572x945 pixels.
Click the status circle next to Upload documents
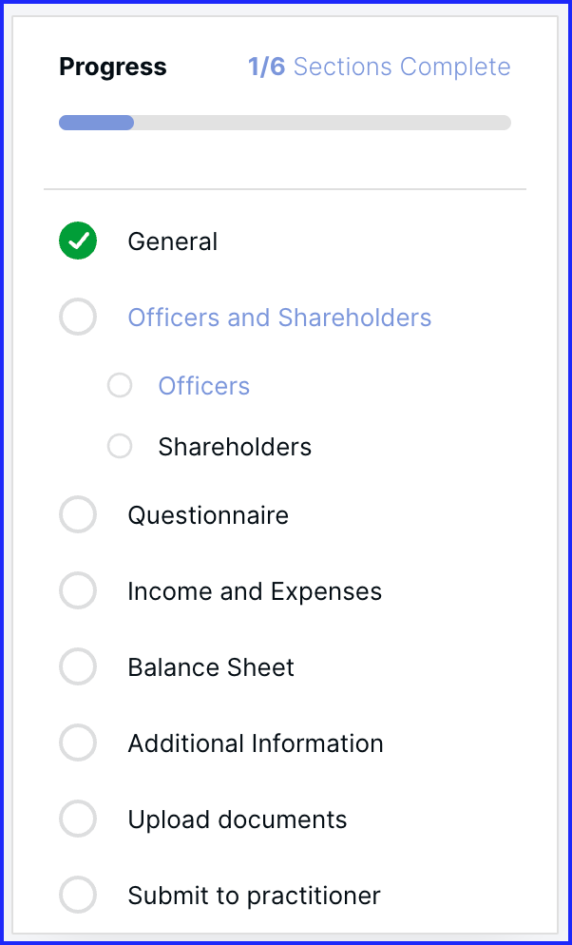[78, 820]
